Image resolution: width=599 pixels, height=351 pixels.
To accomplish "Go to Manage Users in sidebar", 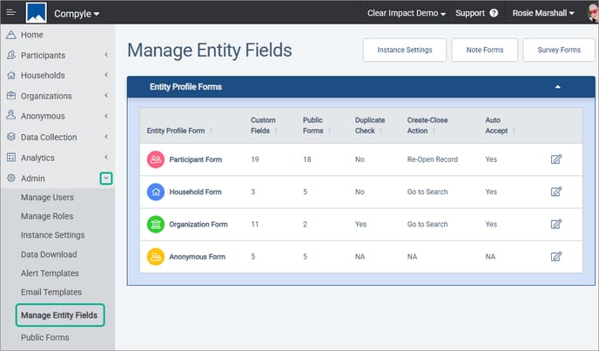I will click(x=47, y=198).
